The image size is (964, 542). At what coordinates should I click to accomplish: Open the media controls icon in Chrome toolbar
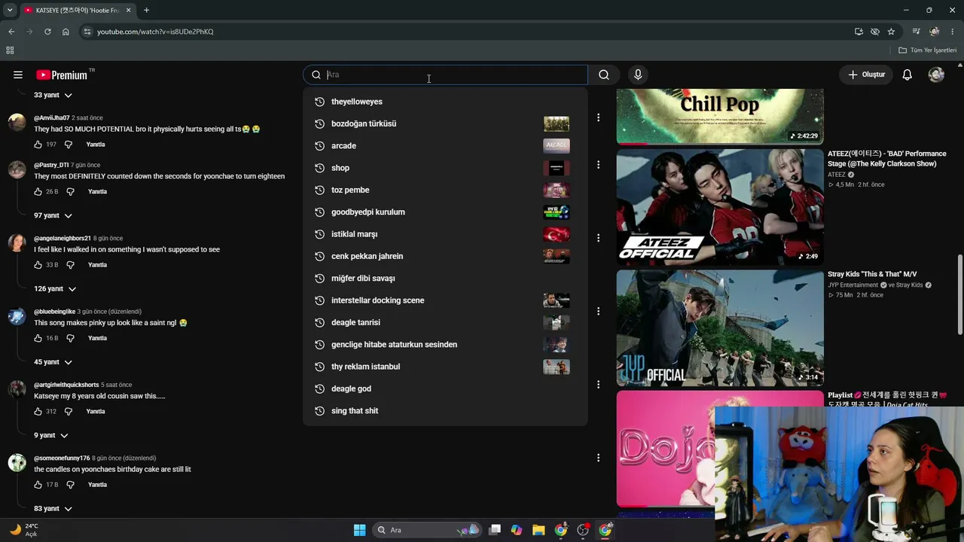[916, 32]
